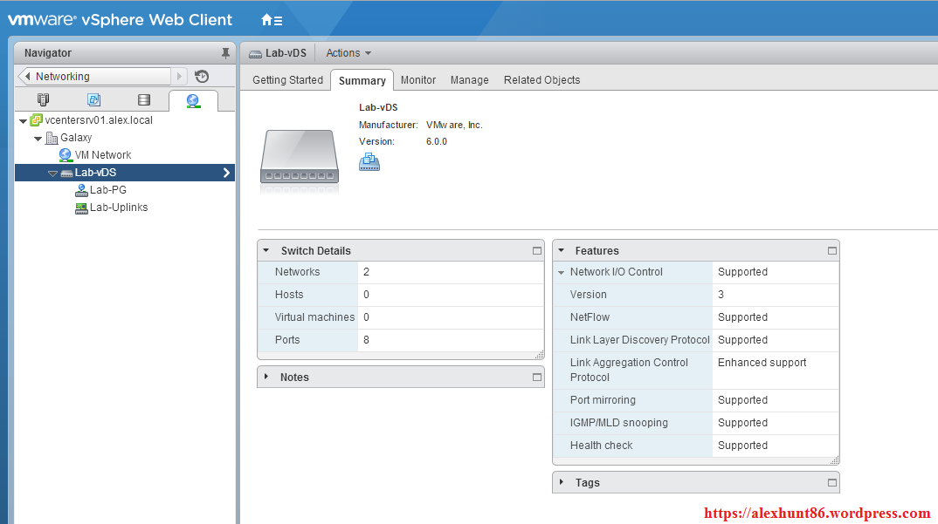Viewport: 938px width, 524px height.
Task: Switch to Storage view icon
Action: click(x=143, y=100)
